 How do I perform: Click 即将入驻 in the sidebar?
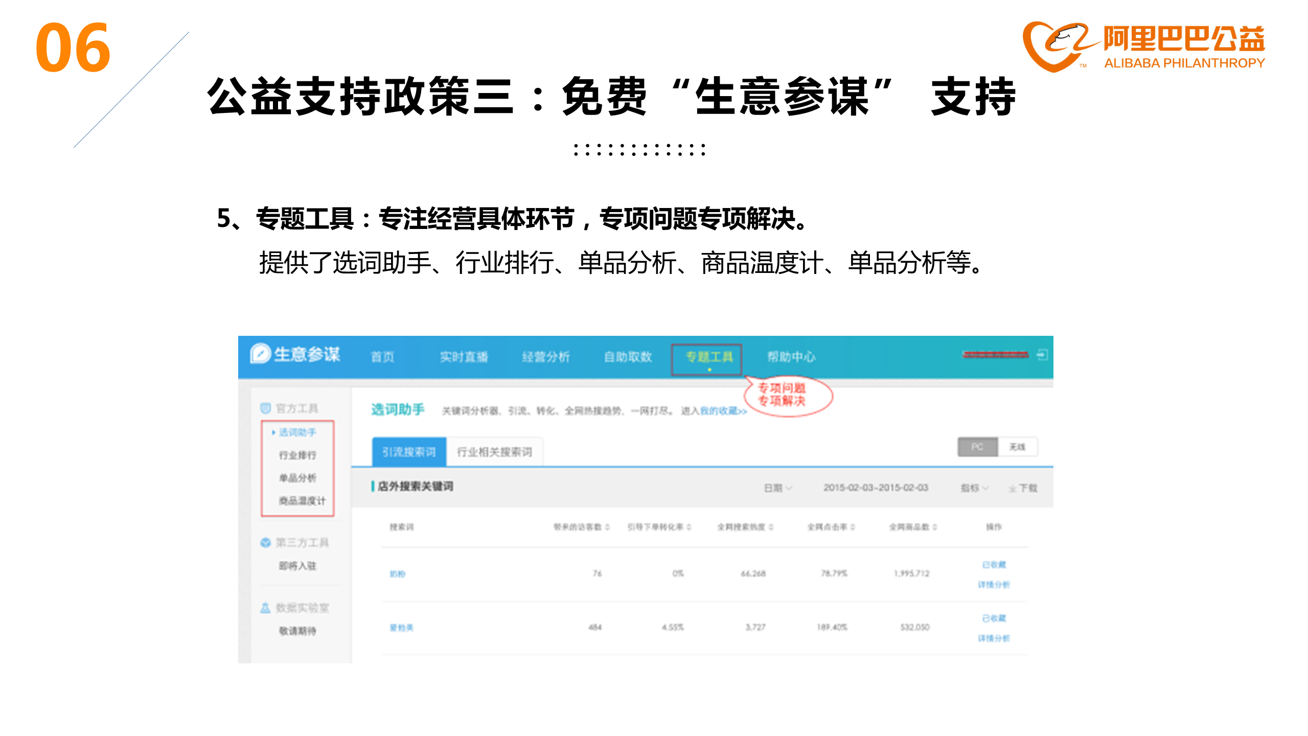(297, 566)
